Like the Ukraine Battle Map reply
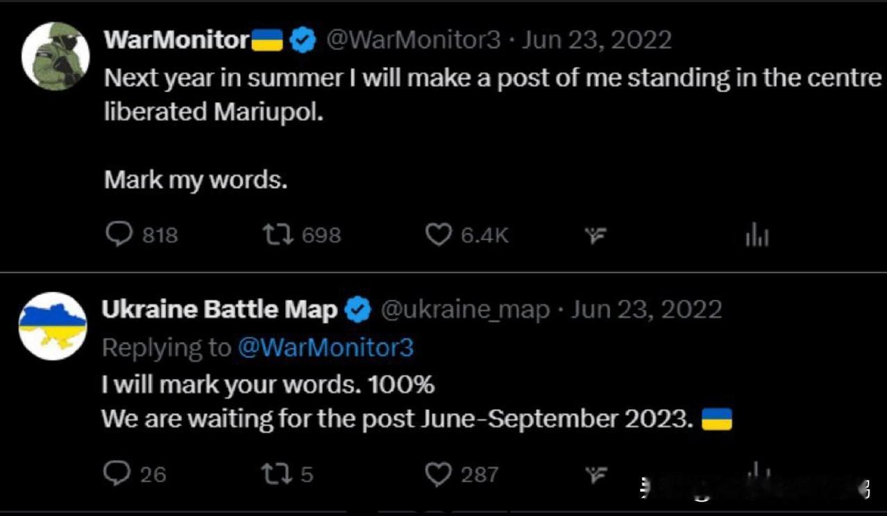887x516 pixels. point(438,474)
